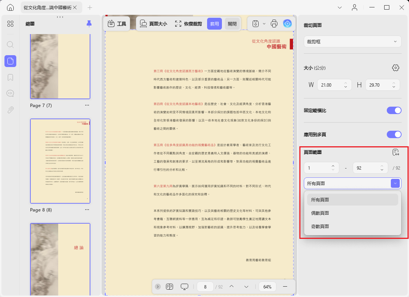The width and height of the screenshot is (409, 297).
Task: Expand the title bar dropdown chevron
Action: click(340, 7)
